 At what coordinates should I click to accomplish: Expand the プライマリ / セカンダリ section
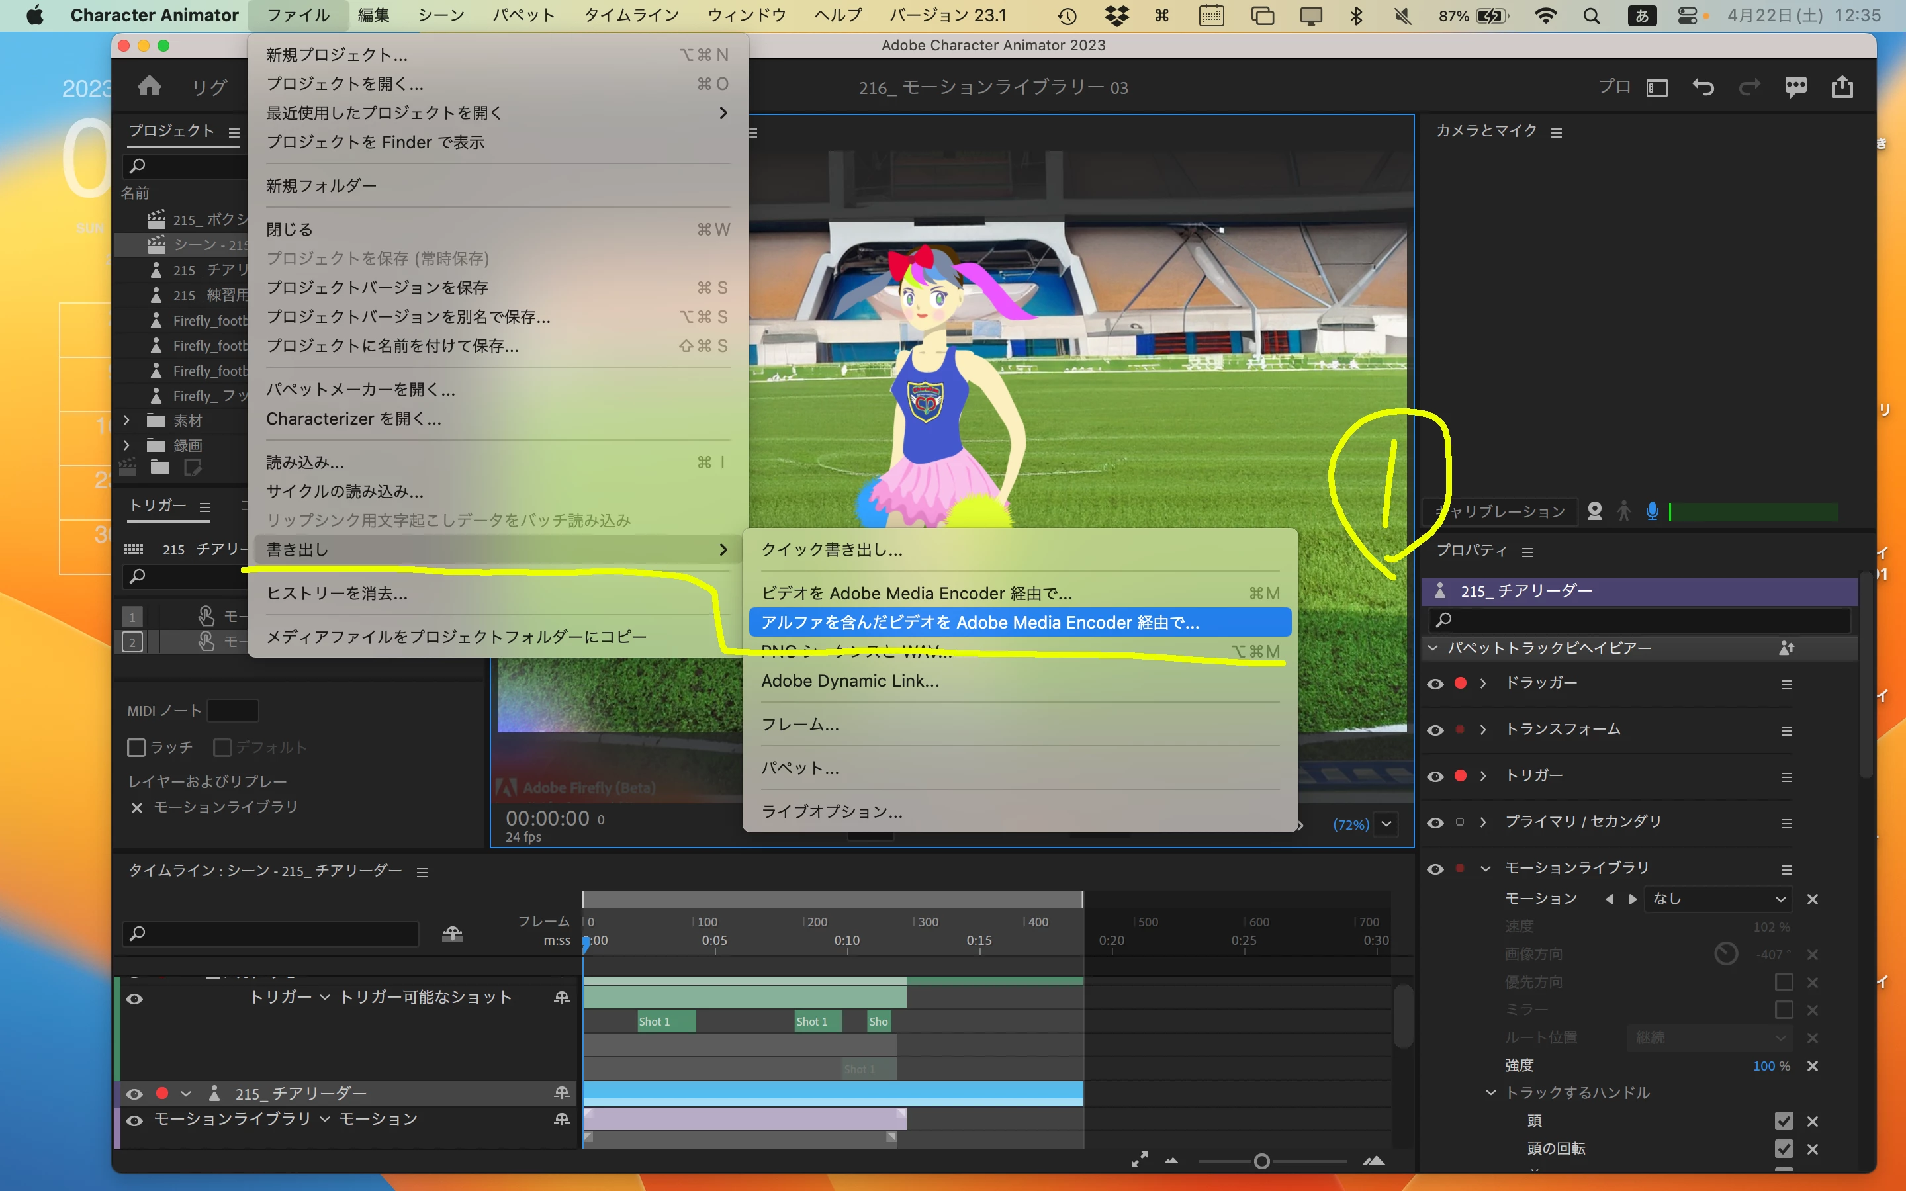[1483, 822]
